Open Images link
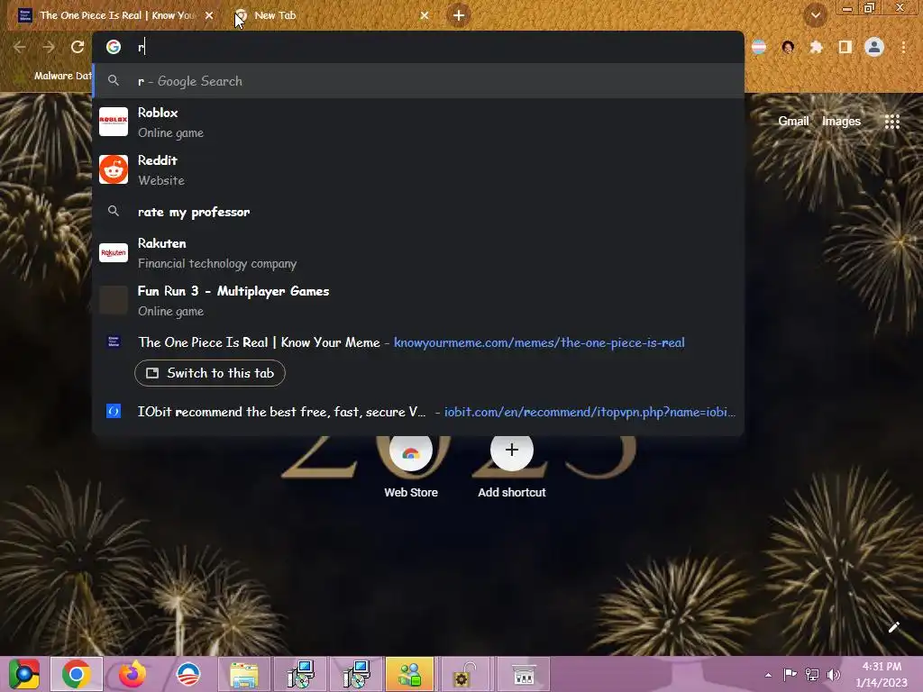The width and height of the screenshot is (923, 692). (841, 122)
